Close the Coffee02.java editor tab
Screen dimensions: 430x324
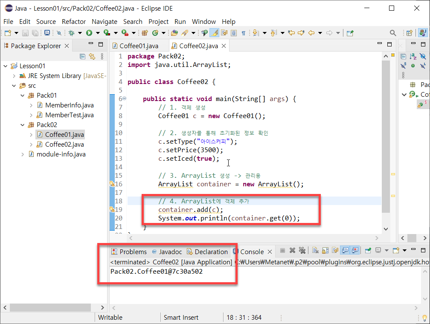pos(224,46)
